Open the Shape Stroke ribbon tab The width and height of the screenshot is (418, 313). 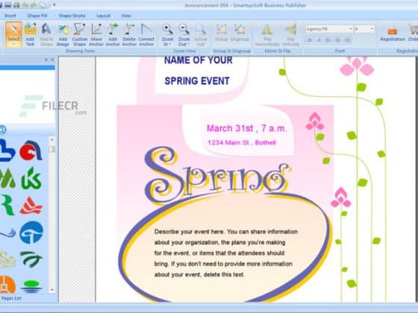coord(72,16)
